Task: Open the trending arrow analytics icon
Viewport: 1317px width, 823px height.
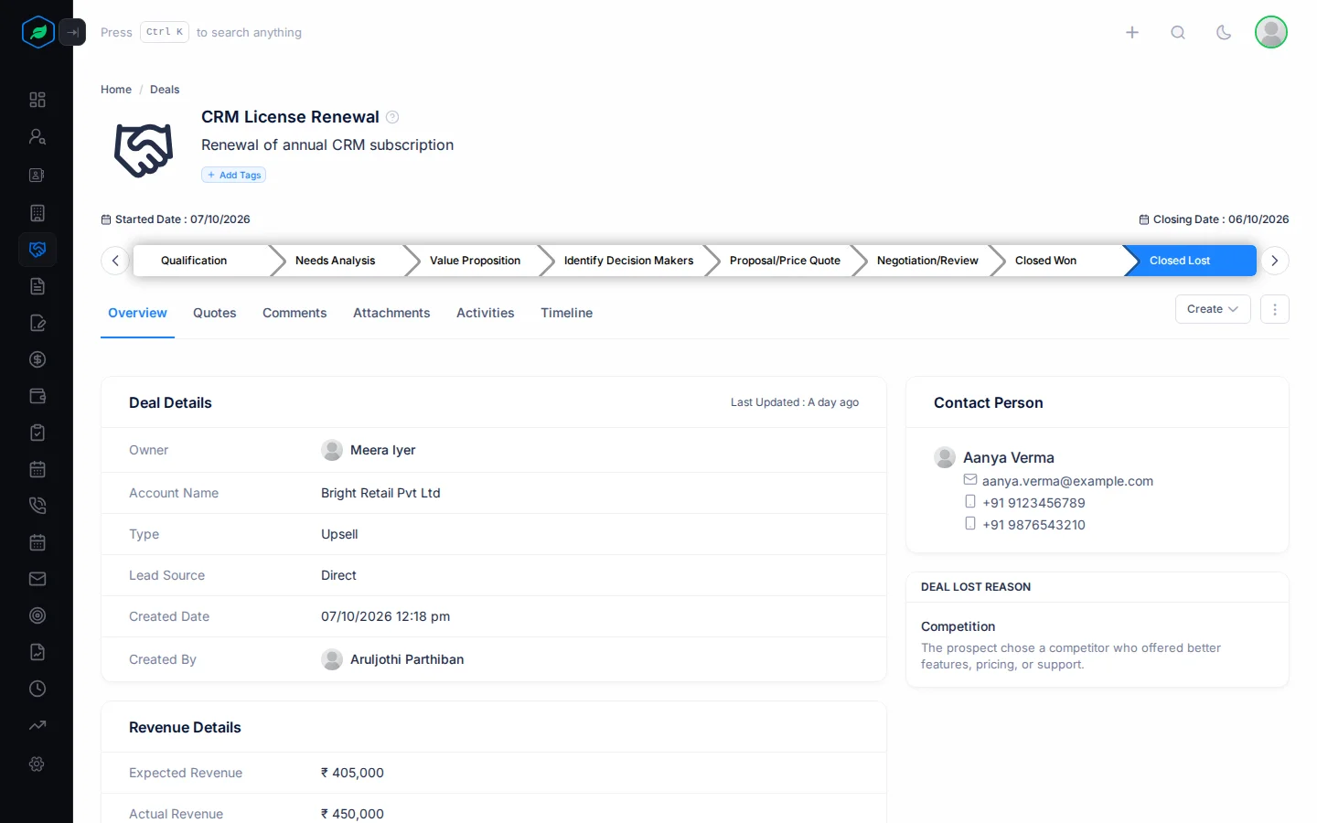Action: (x=37, y=725)
